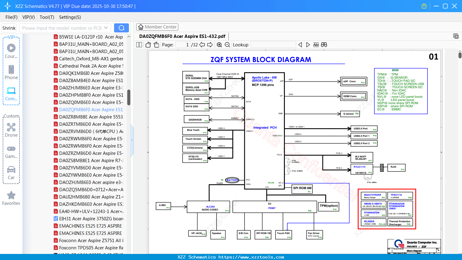The width and height of the screenshot is (462, 260).
Task: Open binoculars search icon
Action: [324, 45]
